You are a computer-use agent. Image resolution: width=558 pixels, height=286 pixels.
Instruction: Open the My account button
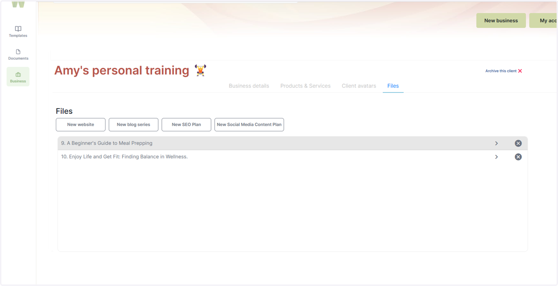pyautogui.click(x=543, y=20)
